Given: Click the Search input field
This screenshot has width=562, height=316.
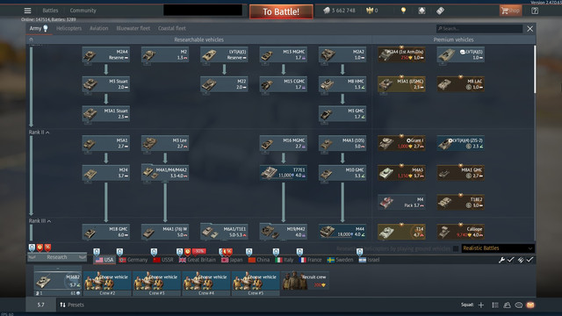Looking at the screenshot, I should pos(479,29).
